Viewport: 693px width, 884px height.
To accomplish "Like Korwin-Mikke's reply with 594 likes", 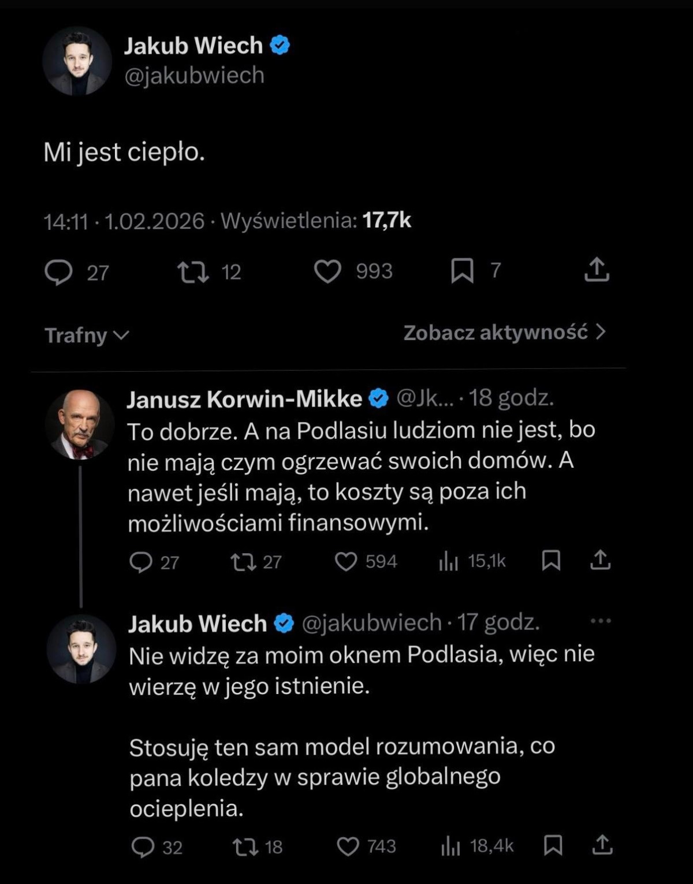I will [x=346, y=562].
